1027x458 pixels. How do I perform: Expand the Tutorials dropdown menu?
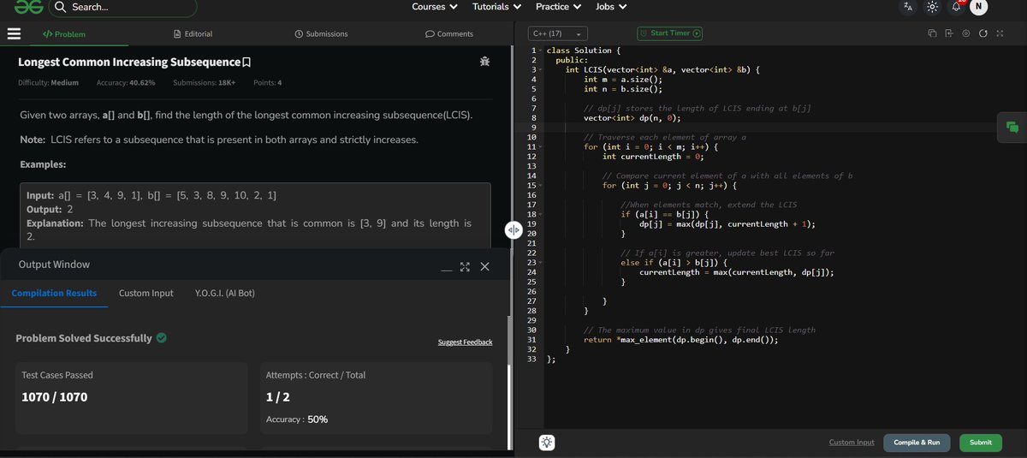click(x=496, y=7)
